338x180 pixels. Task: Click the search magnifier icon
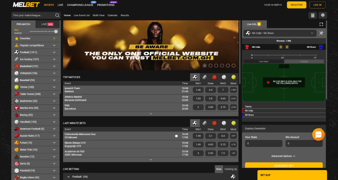(x=57, y=15)
